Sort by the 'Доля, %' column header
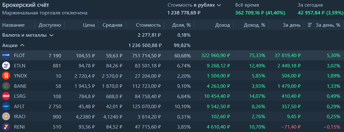 (x=181, y=25)
